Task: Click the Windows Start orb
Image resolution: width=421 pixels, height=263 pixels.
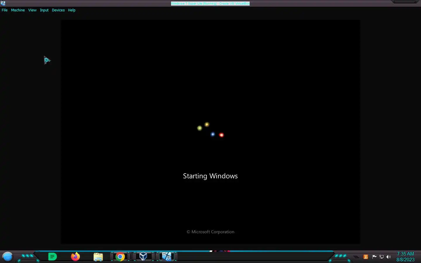Action: [x=8, y=257]
